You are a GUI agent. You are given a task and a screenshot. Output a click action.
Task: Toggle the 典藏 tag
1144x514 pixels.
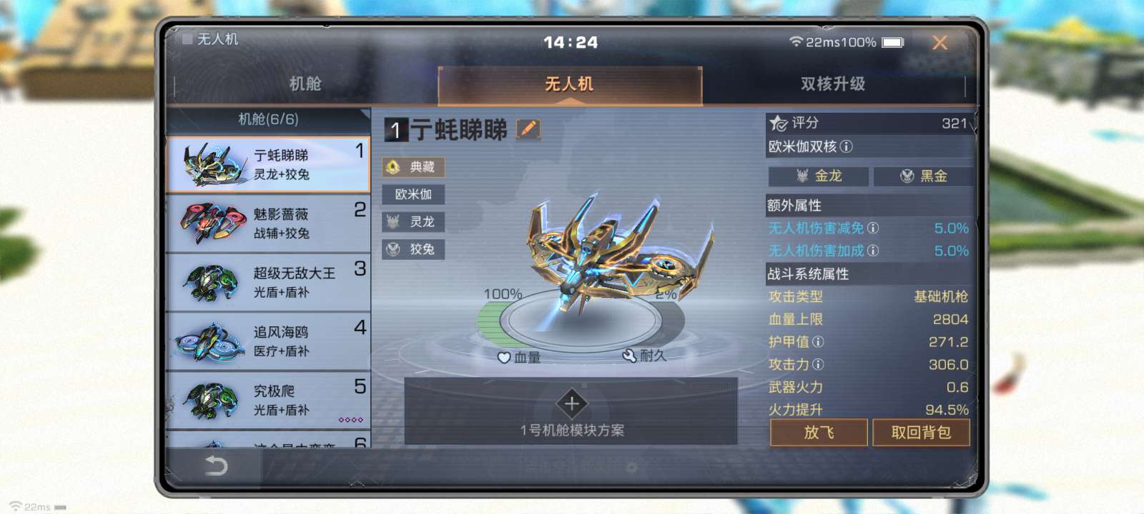click(413, 167)
